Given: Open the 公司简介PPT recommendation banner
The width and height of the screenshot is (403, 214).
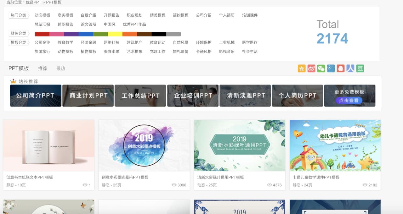Looking at the screenshot, I should click(x=36, y=96).
